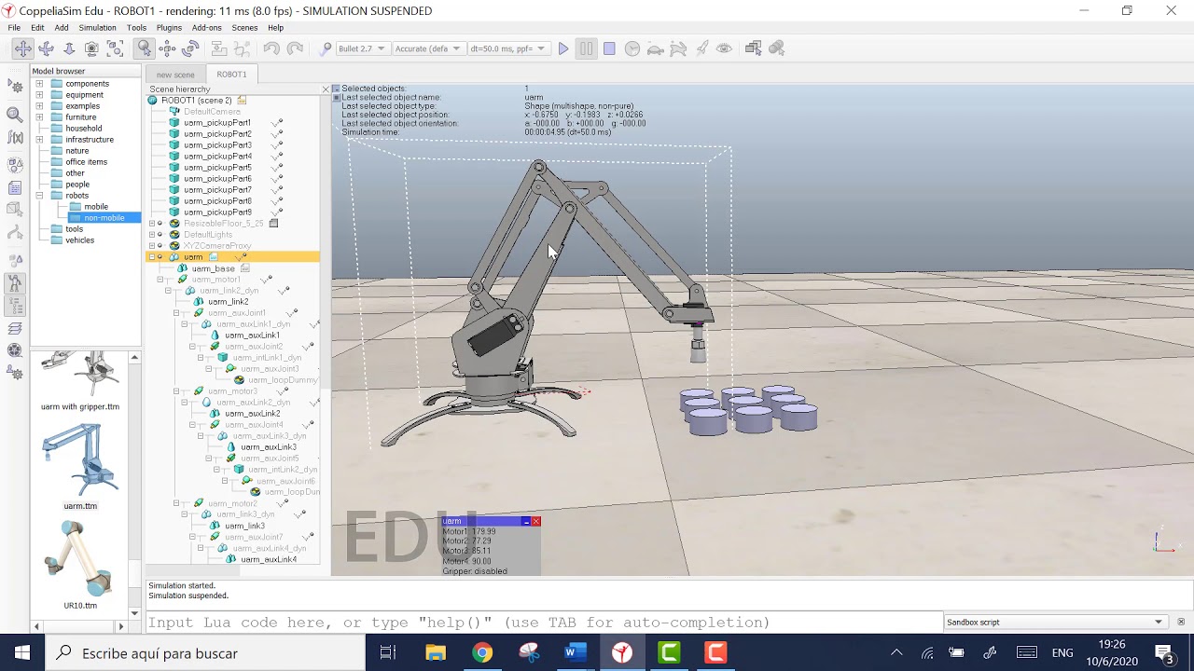
Task: Click the redo arrow icon
Action: (x=295, y=48)
